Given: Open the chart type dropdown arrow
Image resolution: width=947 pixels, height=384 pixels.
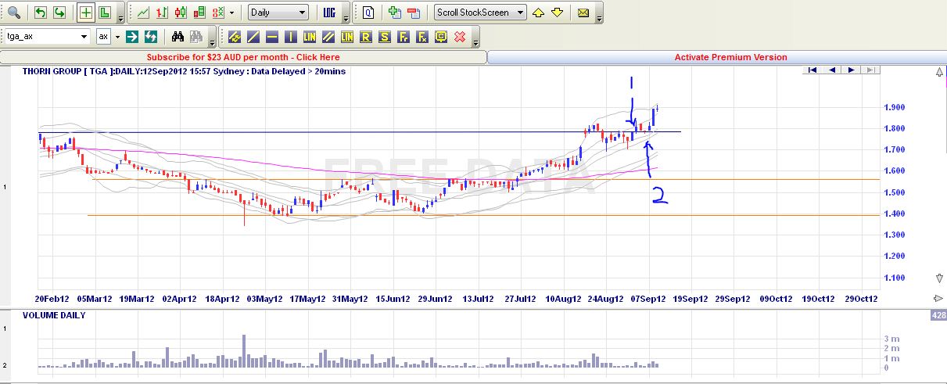Looking at the screenshot, I should point(232,13).
